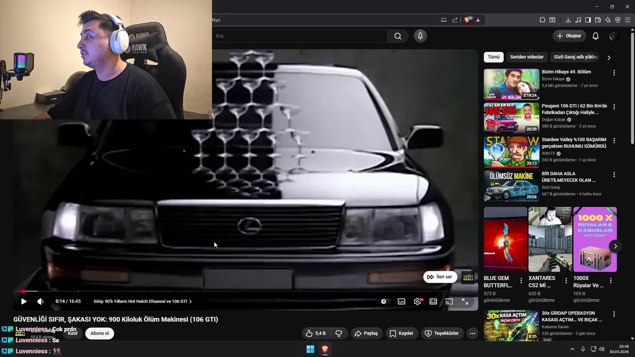The width and height of the screenshot is (635, 357).
Task: Click the Paylaş share button
Action: (366, 333)
